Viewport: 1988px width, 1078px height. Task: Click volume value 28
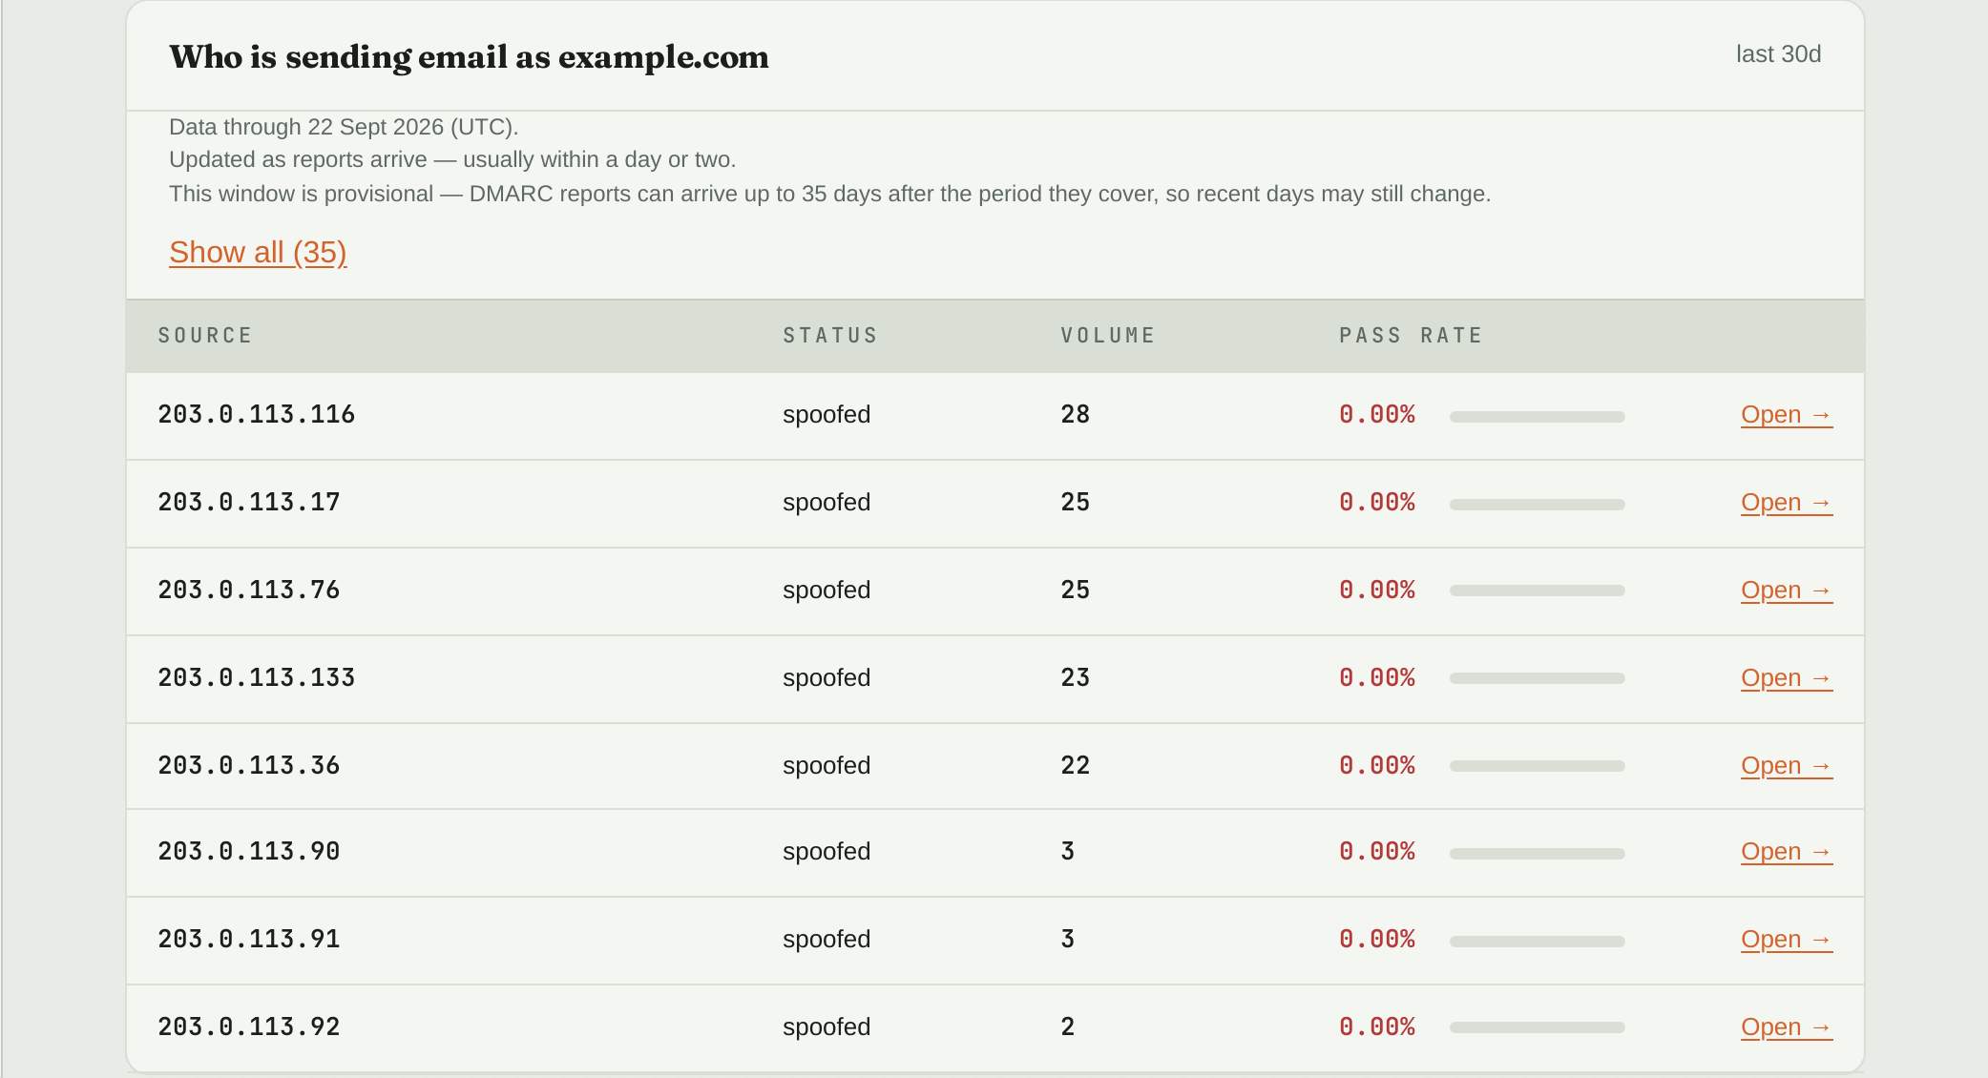pos(1075,415)
